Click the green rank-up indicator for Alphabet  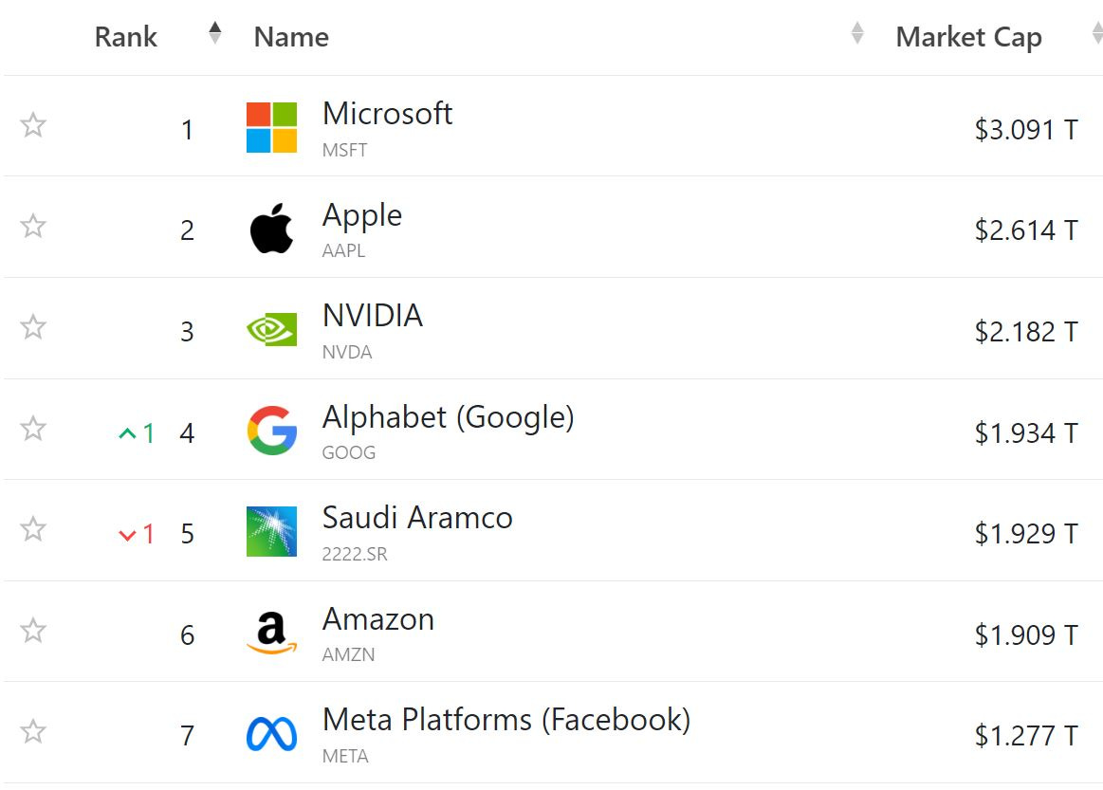(x=137, y=433)
